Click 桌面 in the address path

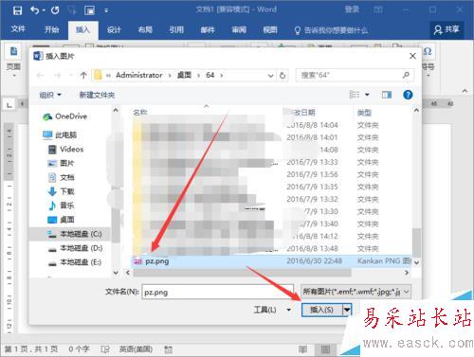184,75
